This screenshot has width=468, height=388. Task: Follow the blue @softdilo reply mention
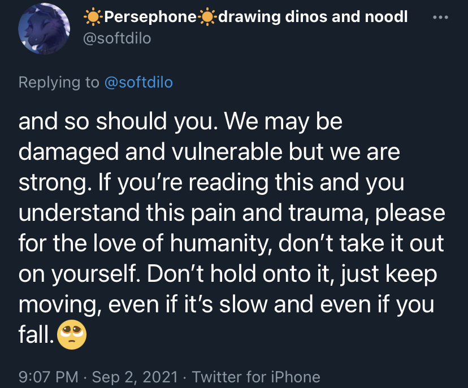(139, 82)
